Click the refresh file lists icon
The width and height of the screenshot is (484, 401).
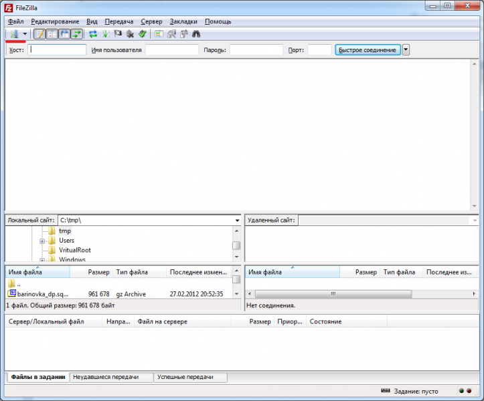[93, 34]
